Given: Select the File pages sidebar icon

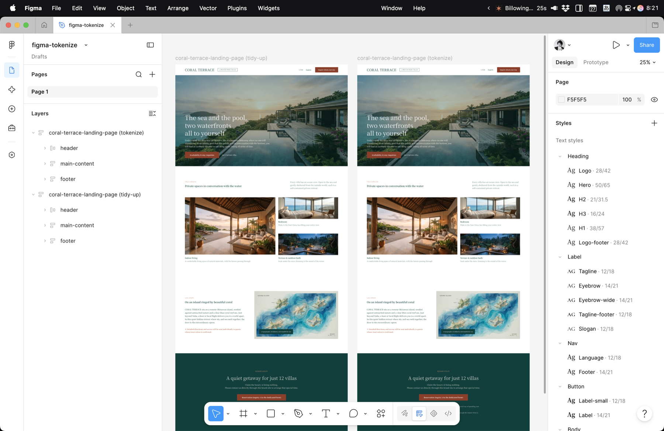Looking at the screenshot, I should [12, 70].
